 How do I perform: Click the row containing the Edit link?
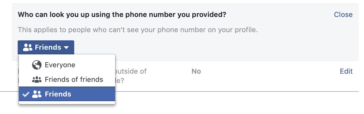pos(185,76)
